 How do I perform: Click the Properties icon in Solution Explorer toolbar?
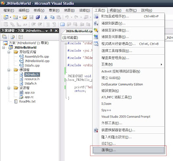(x=5, y=37)
